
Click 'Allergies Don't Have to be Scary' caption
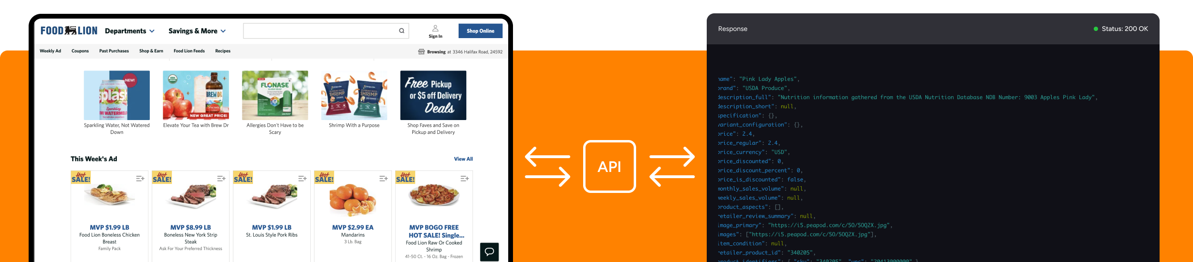(x=275, y=129)
